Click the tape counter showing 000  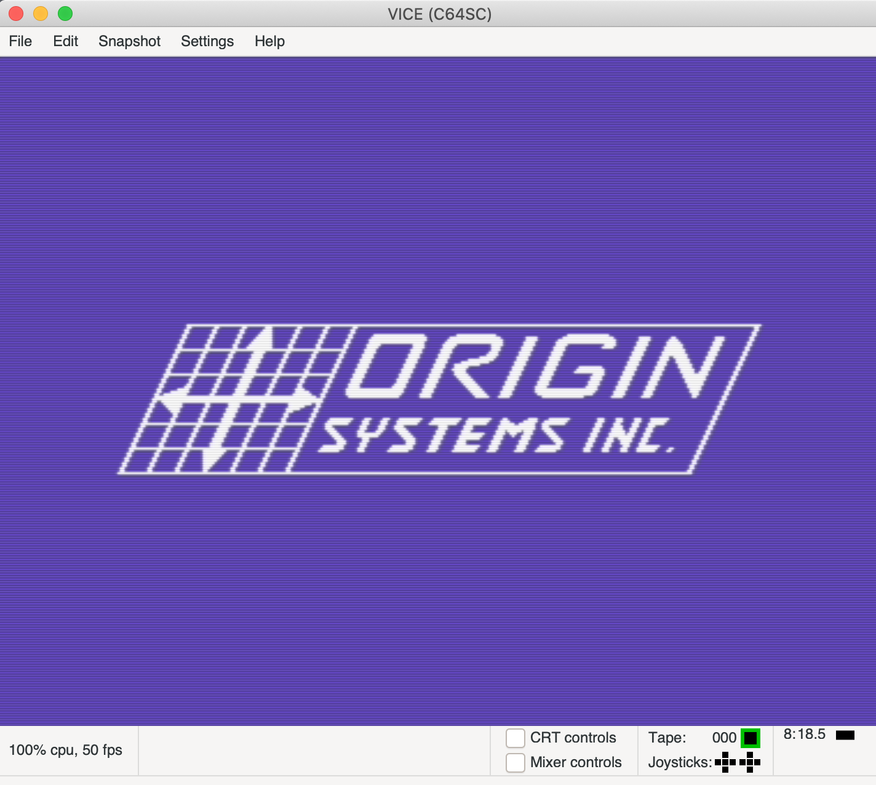(x=723, y=738)
